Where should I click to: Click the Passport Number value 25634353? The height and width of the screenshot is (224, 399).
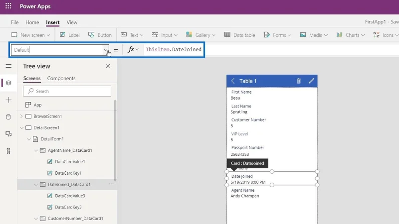[x=240, y=154]
